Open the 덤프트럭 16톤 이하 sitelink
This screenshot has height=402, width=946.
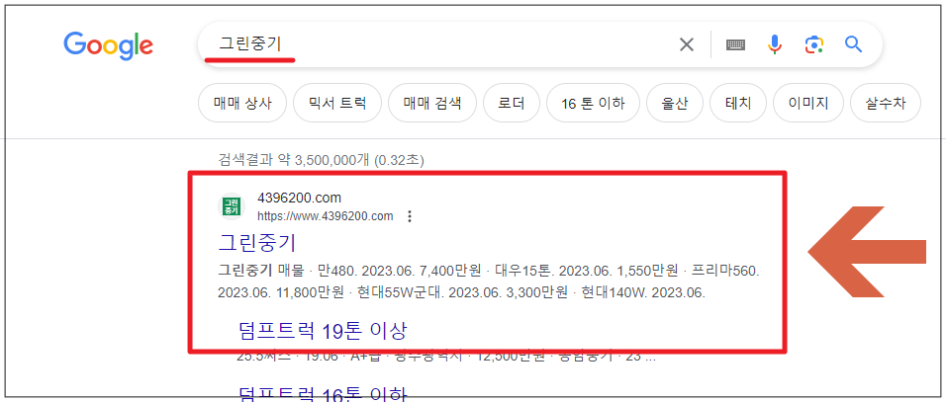point(324,393)
